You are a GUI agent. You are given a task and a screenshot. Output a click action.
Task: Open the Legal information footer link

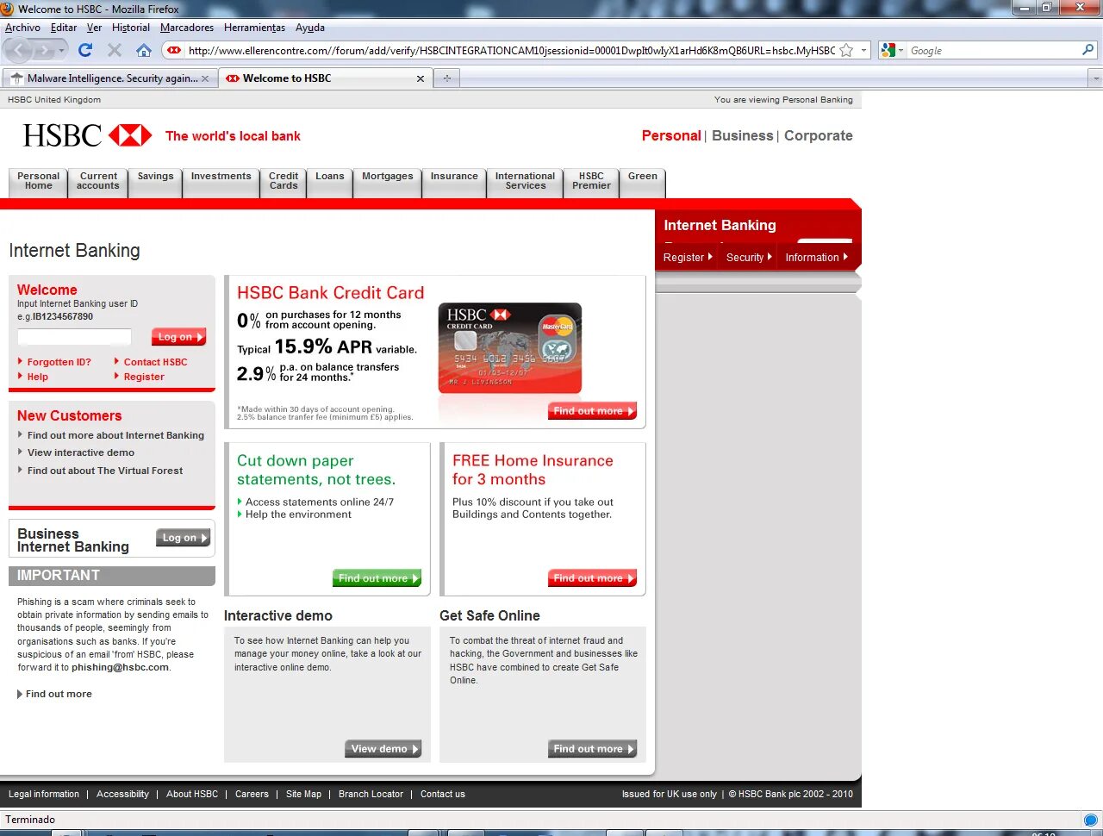click(x=44, y=794)
